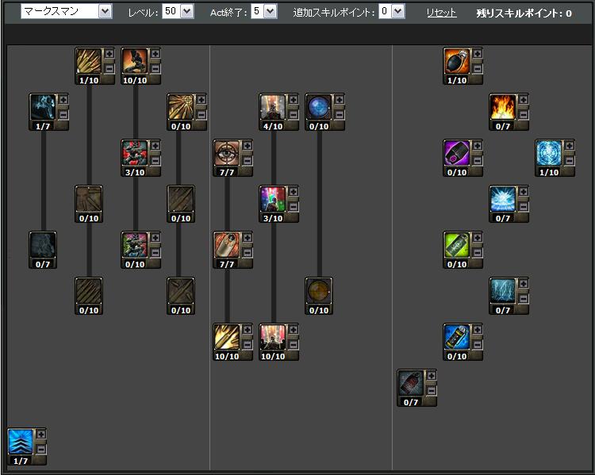This screenshot has height=475, width=595.
Task: Remove a point from the kneeling soldier skill
Action: pos(155,69)
